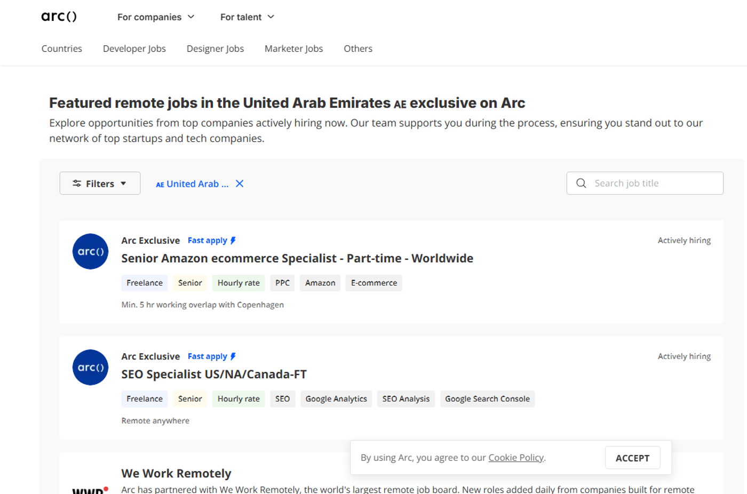This screenshot has width=747, height=494.
Task: Browse Designer Jobs
Action: pos(215,49)
